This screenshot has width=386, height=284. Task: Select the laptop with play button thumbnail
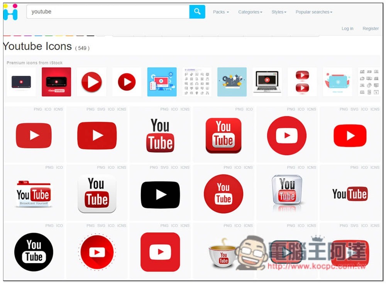coord(267,82)
